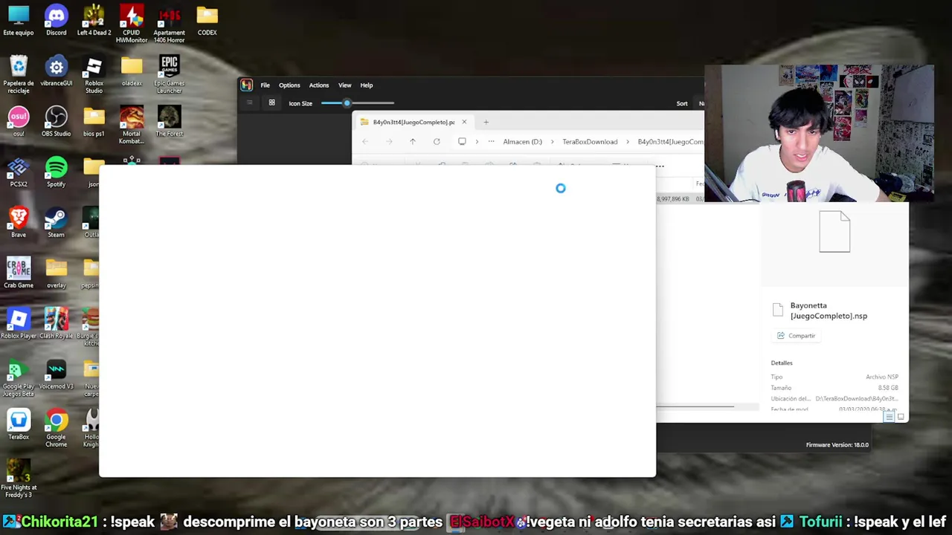The width and height of the screenshot is (952, 535).
Task: Click the horizontal scrollbar in Explorer file list
Action: (x=695, y=406)
